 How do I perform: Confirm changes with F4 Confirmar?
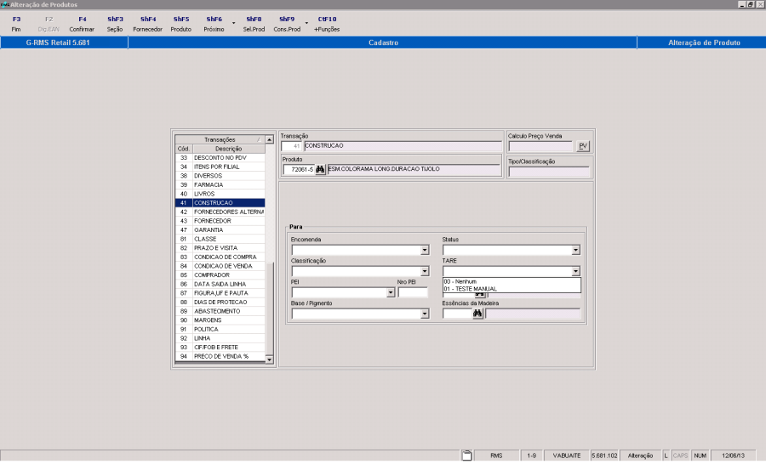82,24
